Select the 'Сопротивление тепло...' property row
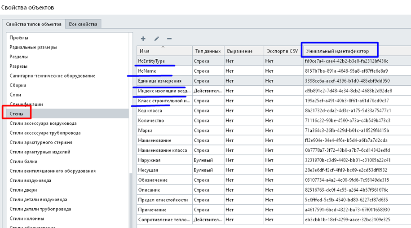This screenshot has width=411, height=228. click(274, 219)
